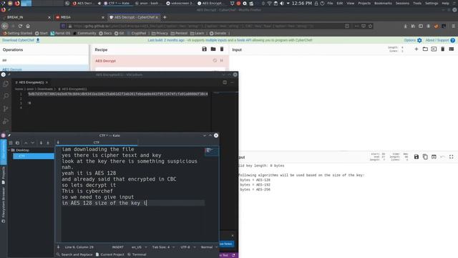The height and width of the screenshot is (258, 458).
Task: Open Kate Search and Replace panel
Action: pyautogui.click(x=74, y=254)
